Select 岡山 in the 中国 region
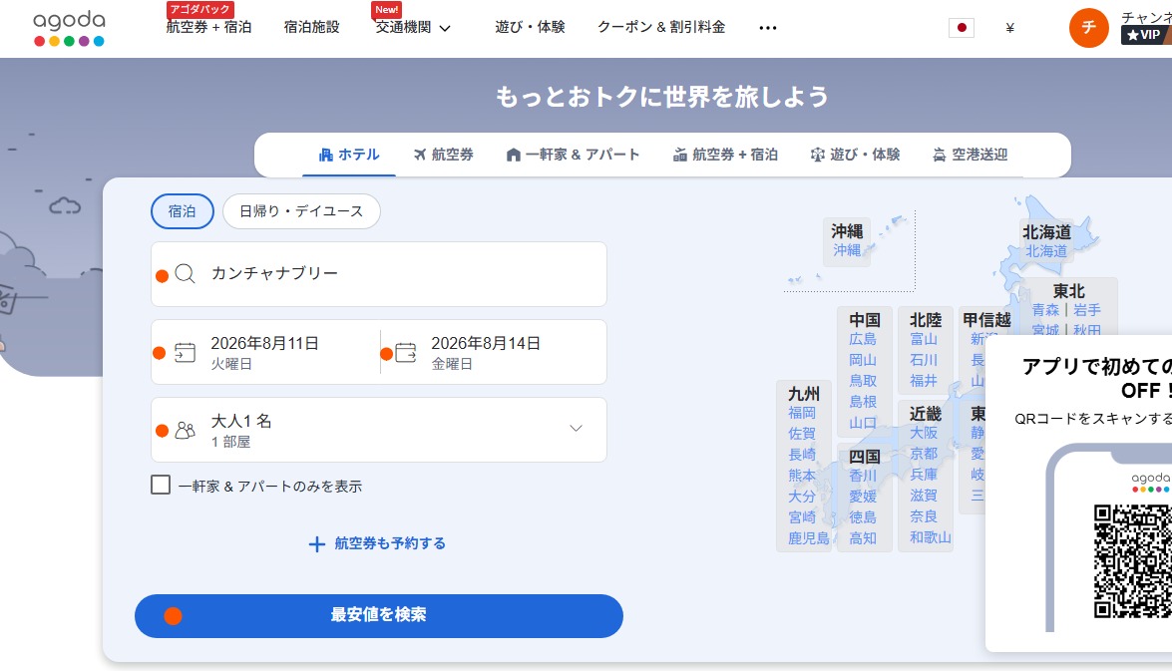Screen dimensions: 1172x671 pyautogui.click(x=863, y=360)
